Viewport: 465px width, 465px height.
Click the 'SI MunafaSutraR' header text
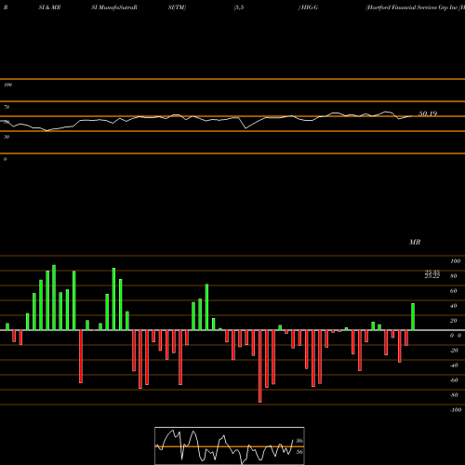(114, 7)
